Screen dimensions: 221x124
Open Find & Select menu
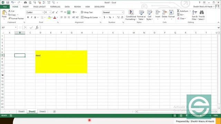pyautogui.click(x=202, y=15)
